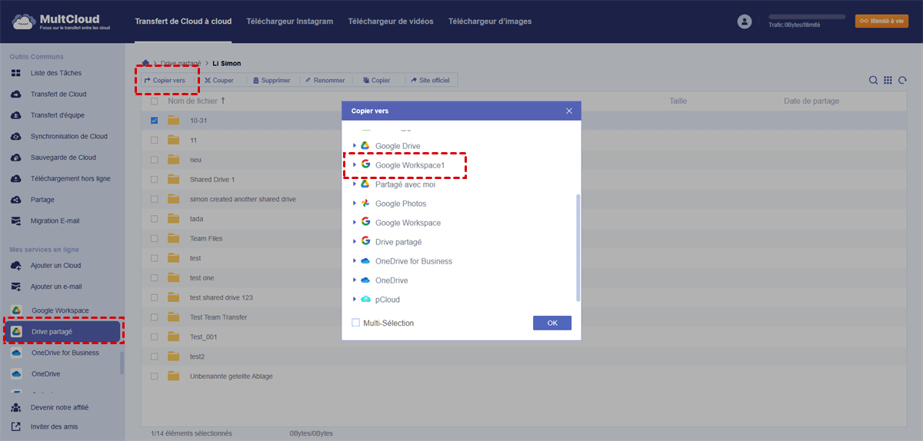Toggle select-all checkbox in file header
The height and width of the screenshot is (441, 923).
(155, 101)
